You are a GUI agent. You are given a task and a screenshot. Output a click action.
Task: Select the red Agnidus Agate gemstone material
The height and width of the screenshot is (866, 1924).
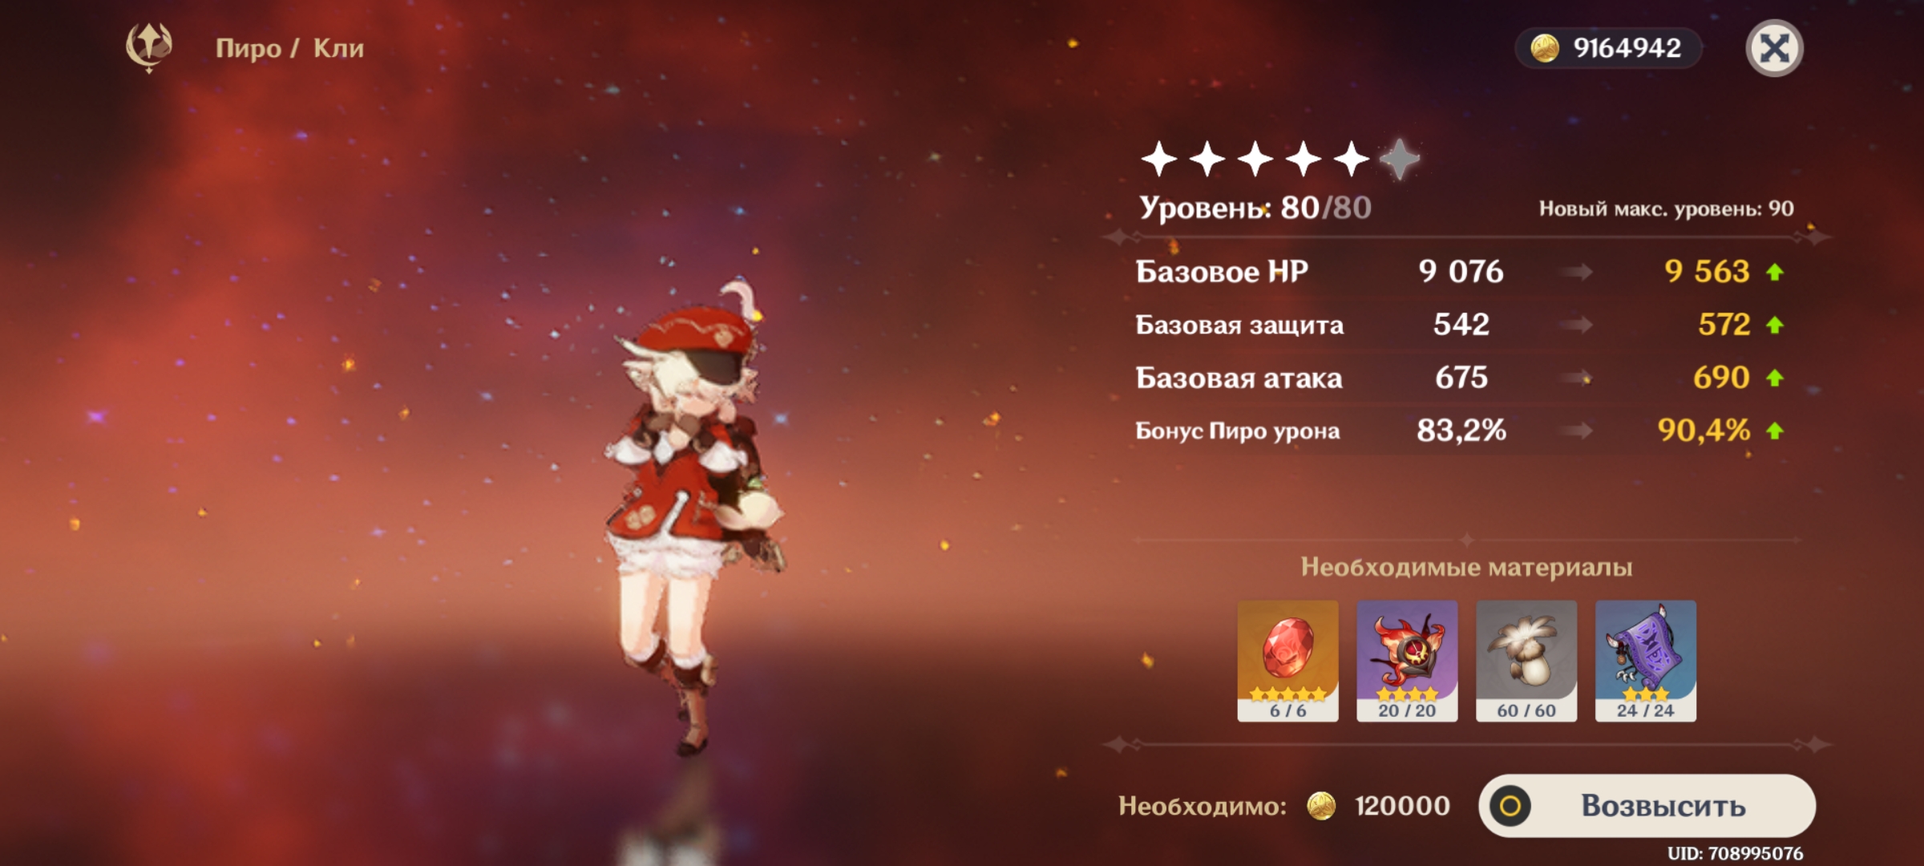pos(1287,661)
